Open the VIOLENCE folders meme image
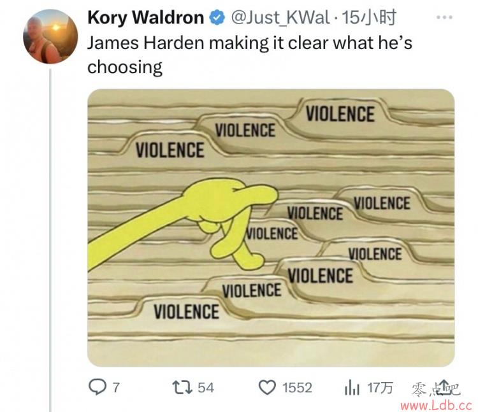The width and height of the screenshot is (478, 412). (271, 228)
